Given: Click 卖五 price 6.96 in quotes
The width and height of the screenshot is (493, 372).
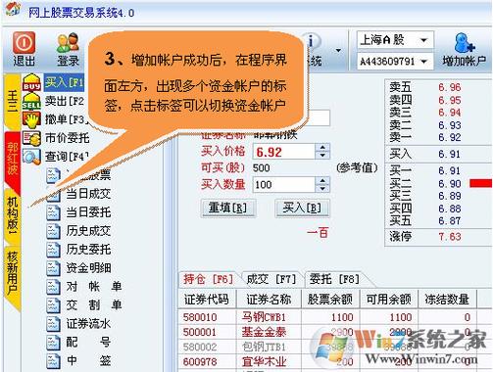Looking at the screenshot, I should point(450,87).
